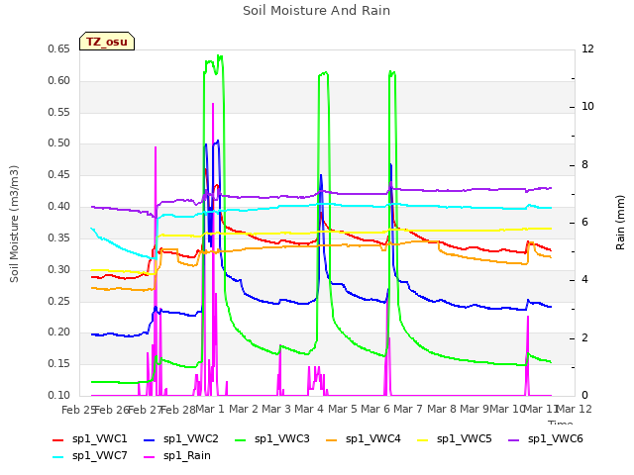Click the Mar 4 x-axis date label
Viewport: 634px width, 475px height.
(309, 409)
